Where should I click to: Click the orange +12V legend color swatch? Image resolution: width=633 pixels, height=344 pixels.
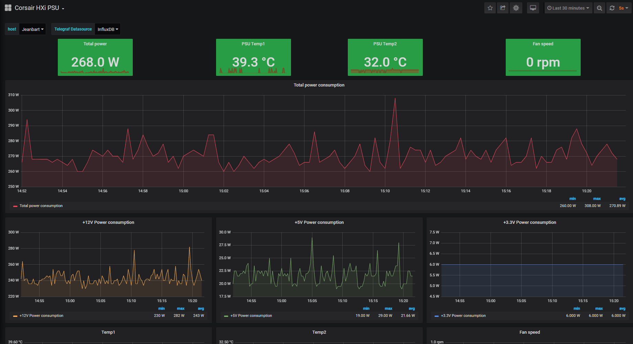coord(15,316)
